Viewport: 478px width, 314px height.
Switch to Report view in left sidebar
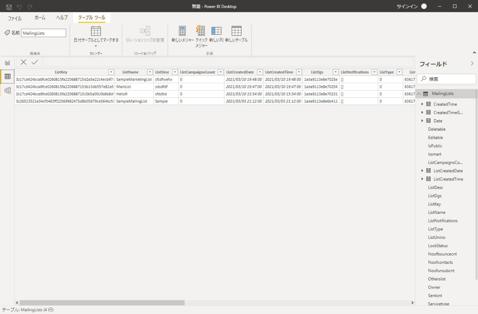click(7, 63)
